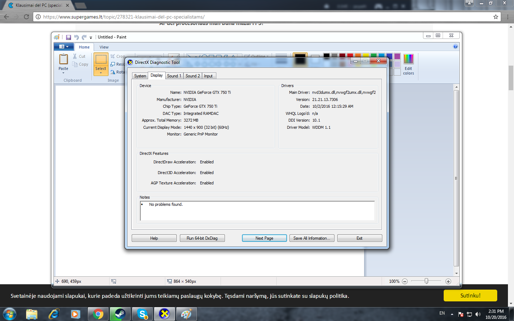Open the Customize Quick Access Toolbar dropdown in Paint
The width and height of the screenshot is (514, 321).
pos(91,37)
